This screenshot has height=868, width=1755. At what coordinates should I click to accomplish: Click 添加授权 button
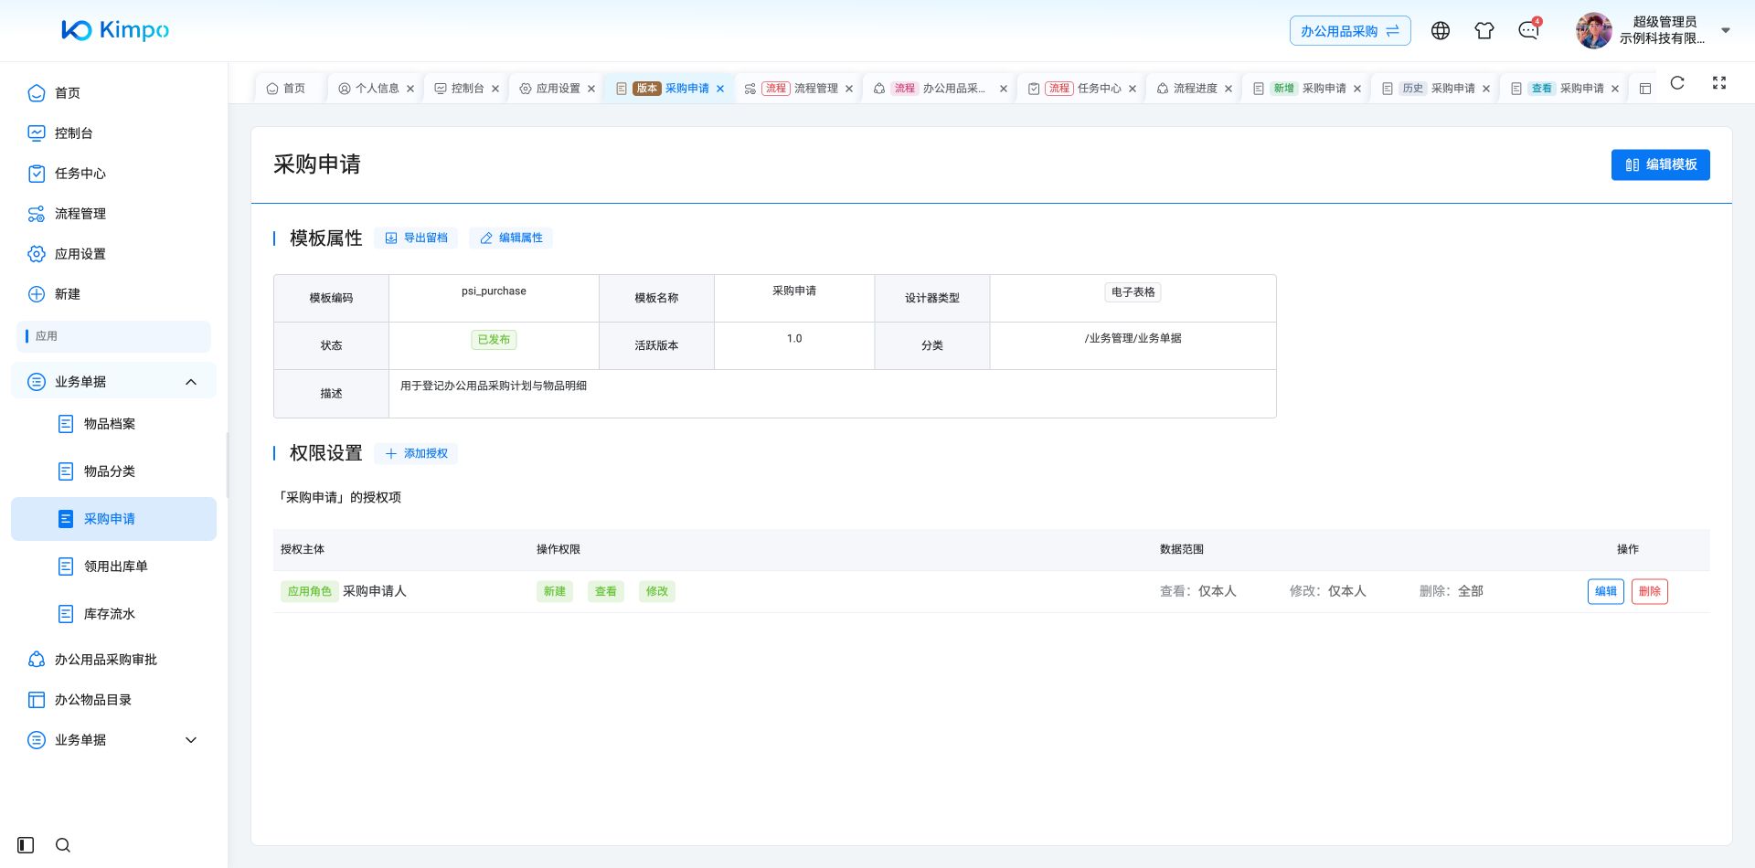point(417,454)
